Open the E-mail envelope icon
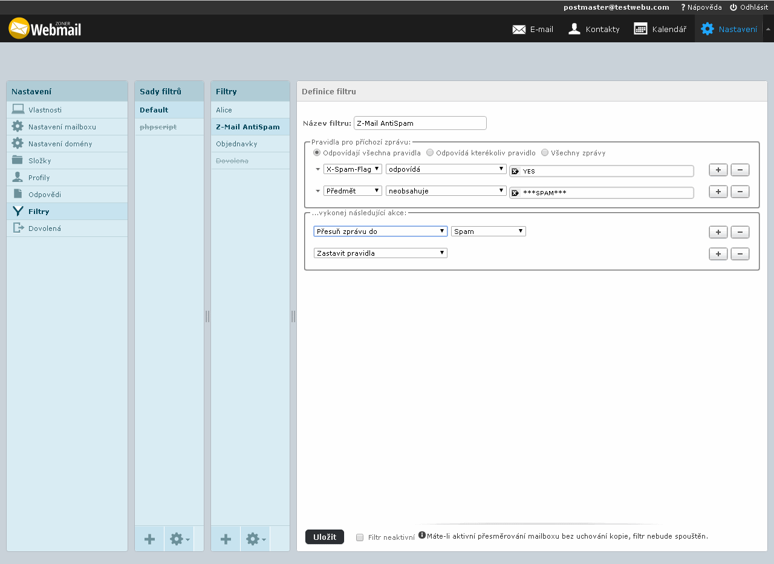The image size is (774, 564). point(519,29)
